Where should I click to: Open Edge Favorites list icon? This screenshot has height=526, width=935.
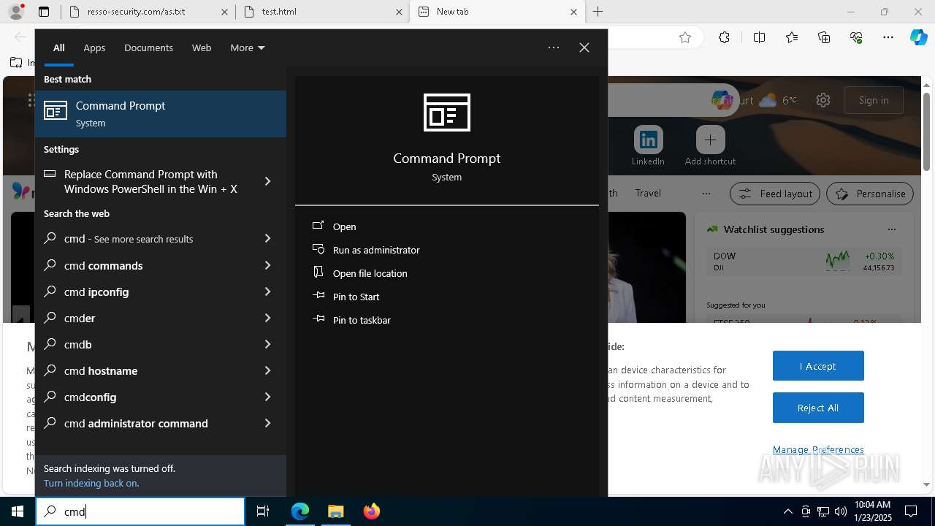point(792,38)
